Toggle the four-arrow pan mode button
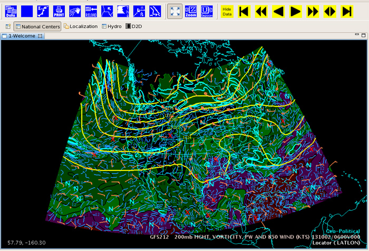Image resolution: width=369 pixels, height=251 pixels. 175,11
